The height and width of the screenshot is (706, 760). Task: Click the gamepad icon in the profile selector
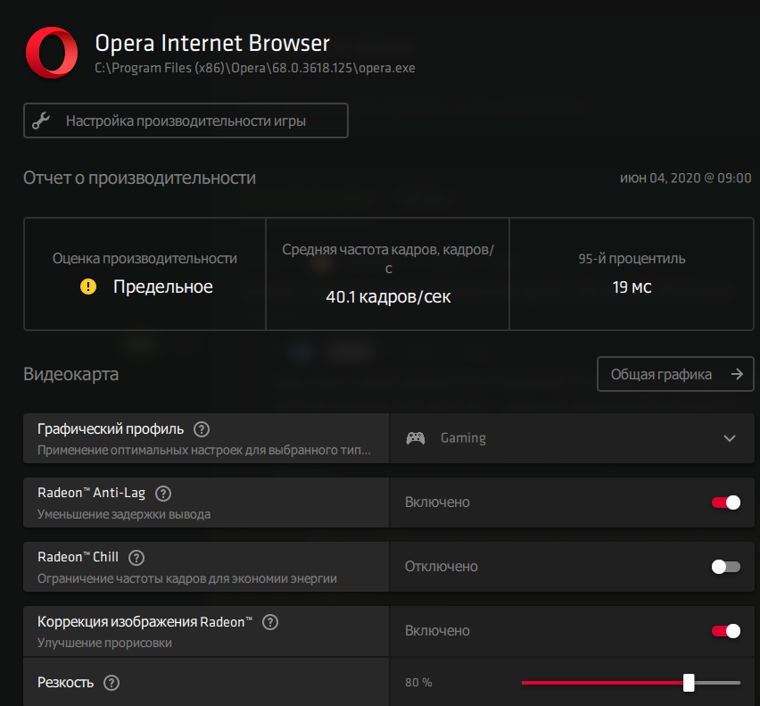tap(416, 438)
